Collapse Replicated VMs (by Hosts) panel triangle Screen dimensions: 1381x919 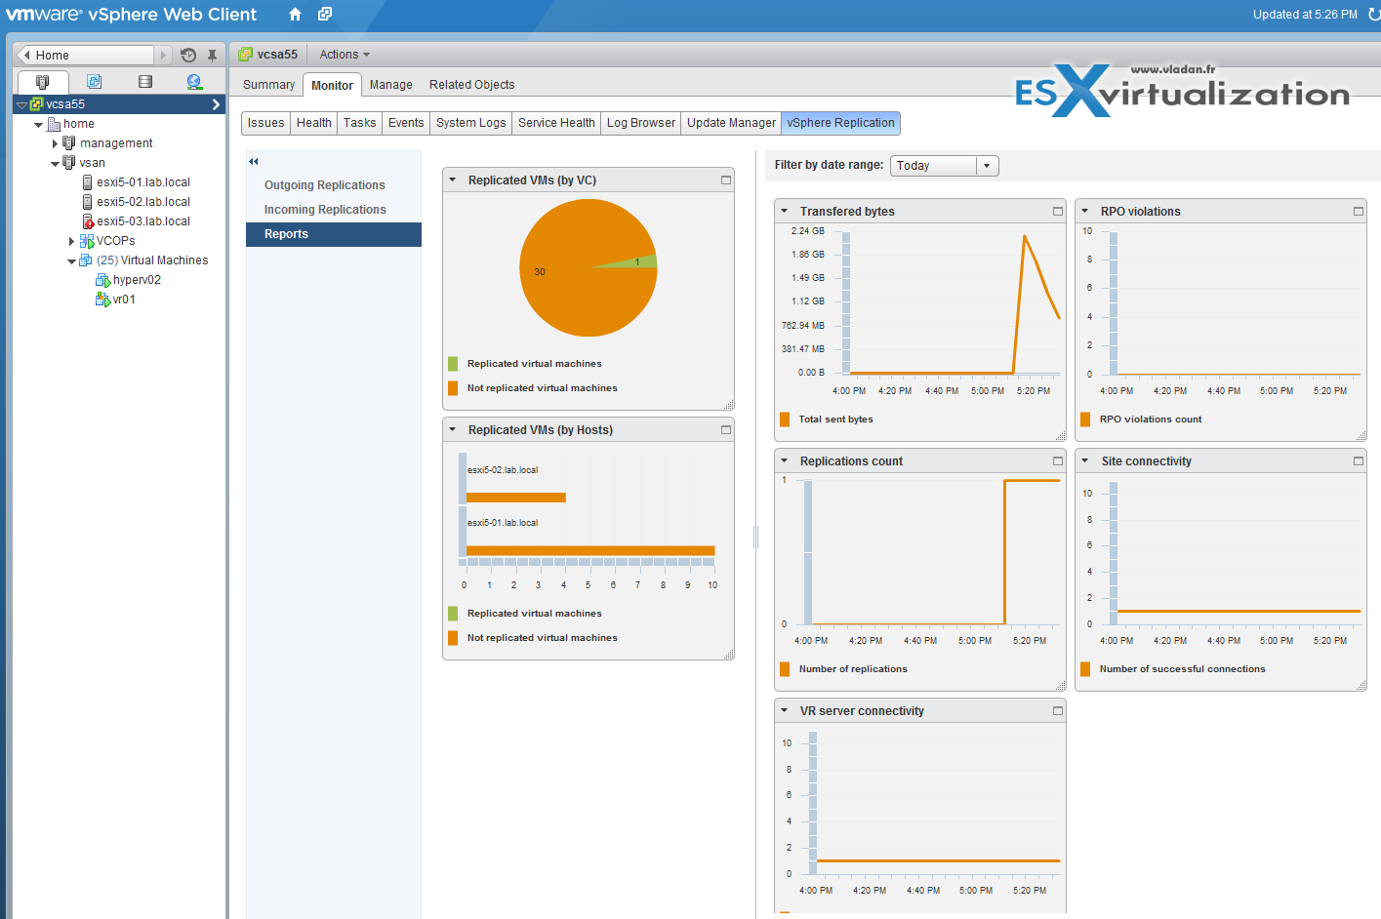[x=453, y=430]
